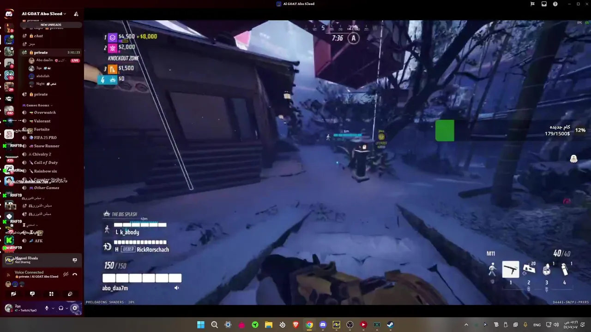Toggle microphone mute in user panel
Viewport: 591px width, 332px height.
pos(47,308)
